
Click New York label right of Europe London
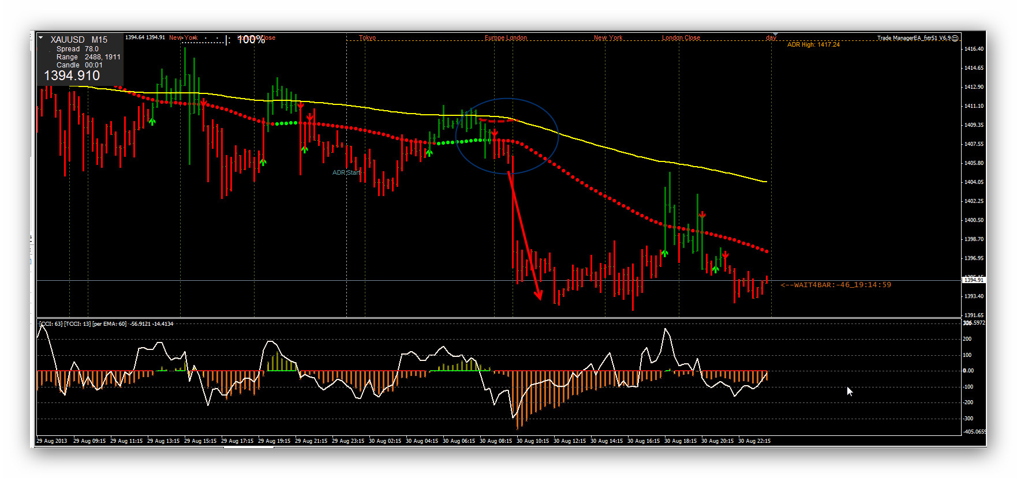point(608,37)
